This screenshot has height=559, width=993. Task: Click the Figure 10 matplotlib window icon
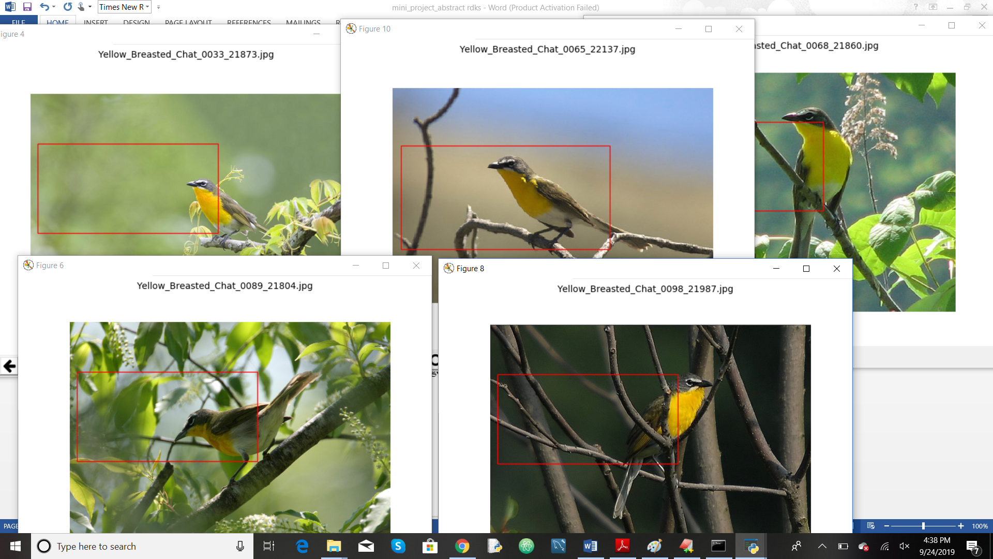[351, 28]
